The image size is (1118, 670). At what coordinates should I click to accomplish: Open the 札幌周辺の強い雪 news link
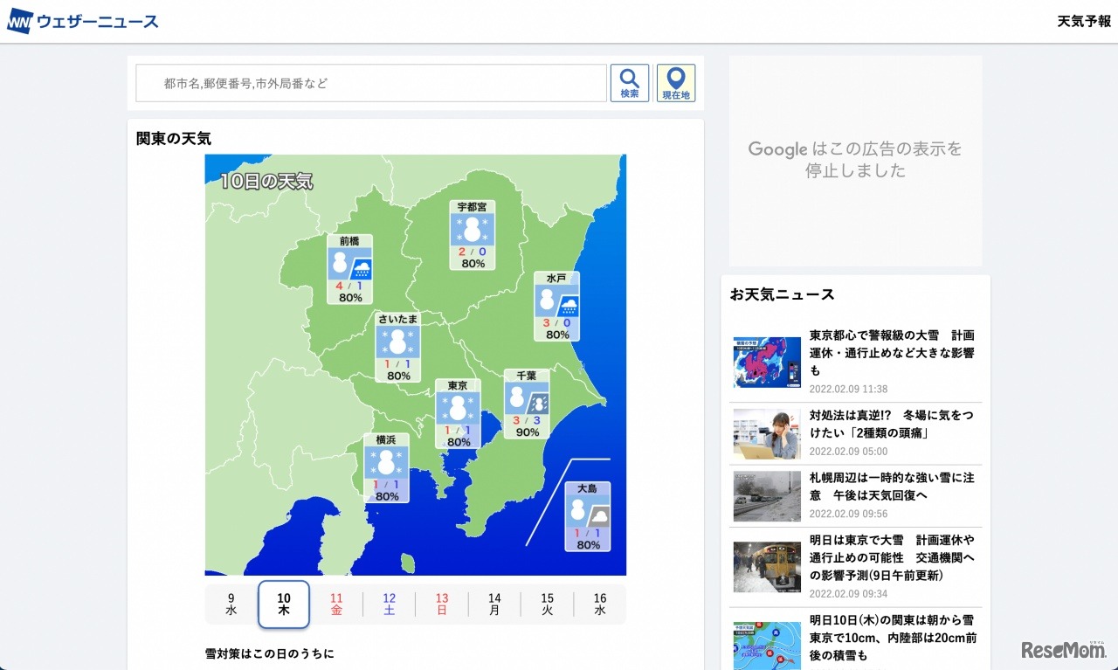889,487
